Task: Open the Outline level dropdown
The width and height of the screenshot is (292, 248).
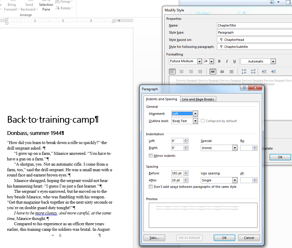Action: coord(196,121)
